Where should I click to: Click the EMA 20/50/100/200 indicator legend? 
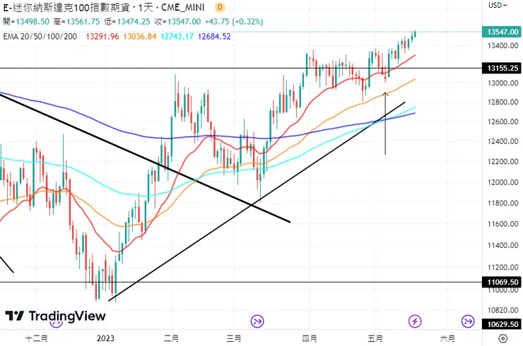point(38,36)
